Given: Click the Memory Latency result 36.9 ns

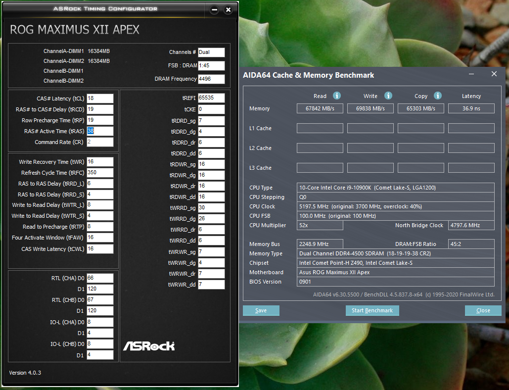Looking at the screenshot, I should click(471, 108).
